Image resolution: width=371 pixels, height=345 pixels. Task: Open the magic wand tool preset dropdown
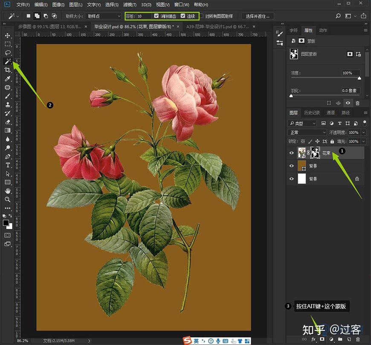coord(18,16)
